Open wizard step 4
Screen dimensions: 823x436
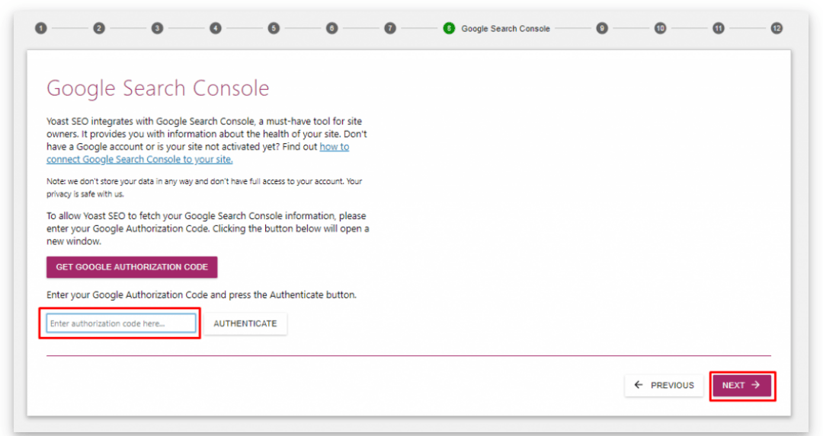pyautogui.click(x=216, y=28)
